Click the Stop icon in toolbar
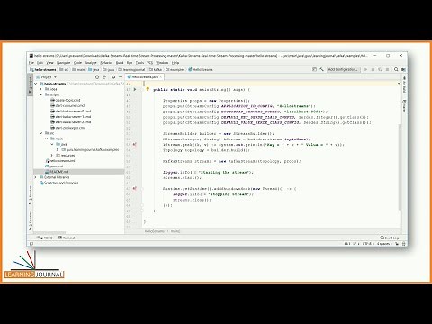The height and width of the screenshot is (324, 432). click(387, 69)
